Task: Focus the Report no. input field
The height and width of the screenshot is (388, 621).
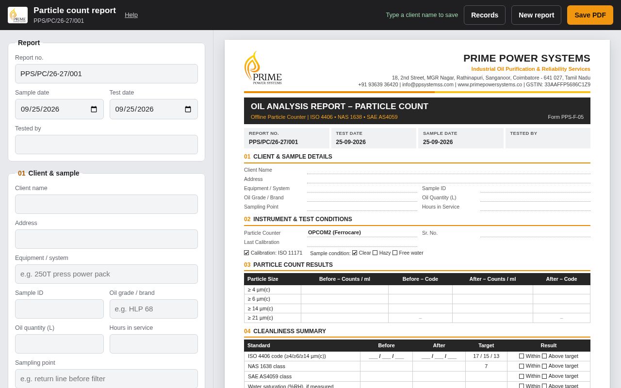Action: [x=106, y=74]
